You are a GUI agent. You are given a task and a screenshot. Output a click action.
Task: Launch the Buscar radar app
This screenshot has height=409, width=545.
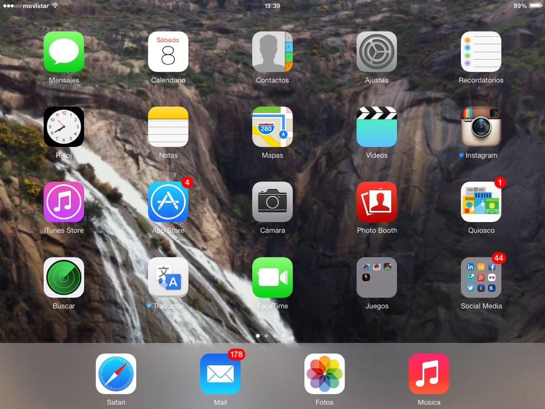point(64,278)
